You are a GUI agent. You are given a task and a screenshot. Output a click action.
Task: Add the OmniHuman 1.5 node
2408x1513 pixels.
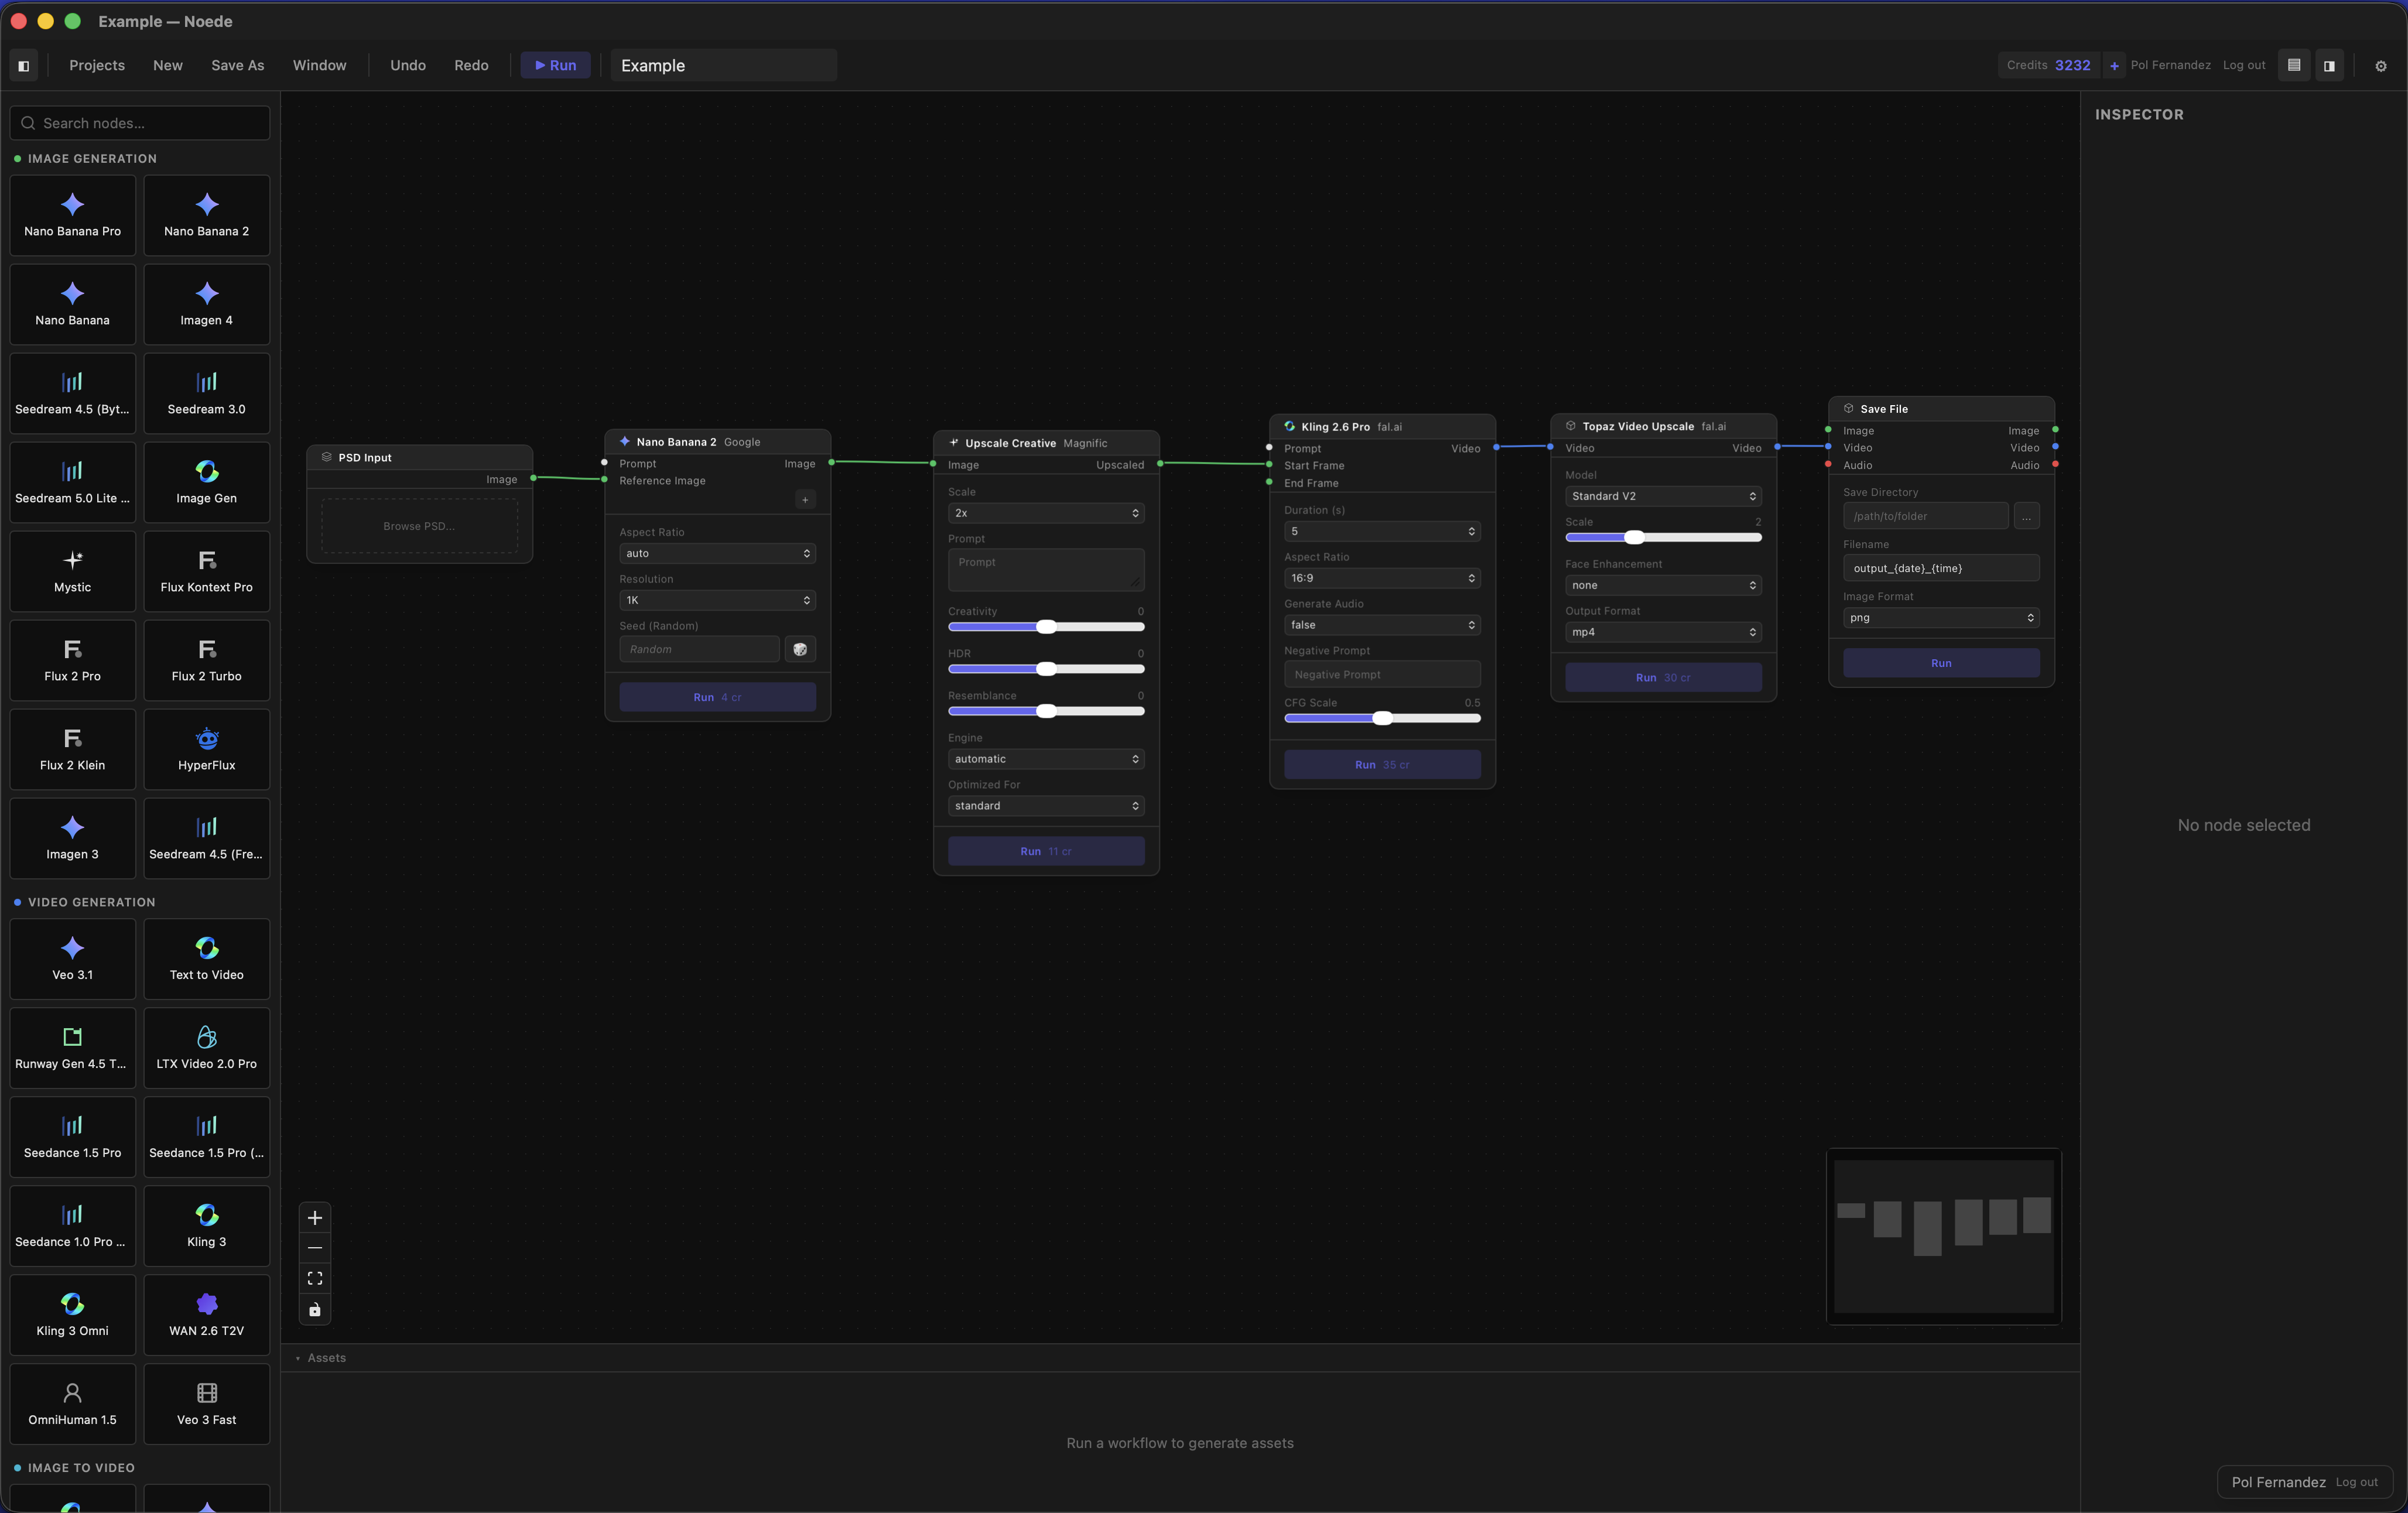[71, 1404]
